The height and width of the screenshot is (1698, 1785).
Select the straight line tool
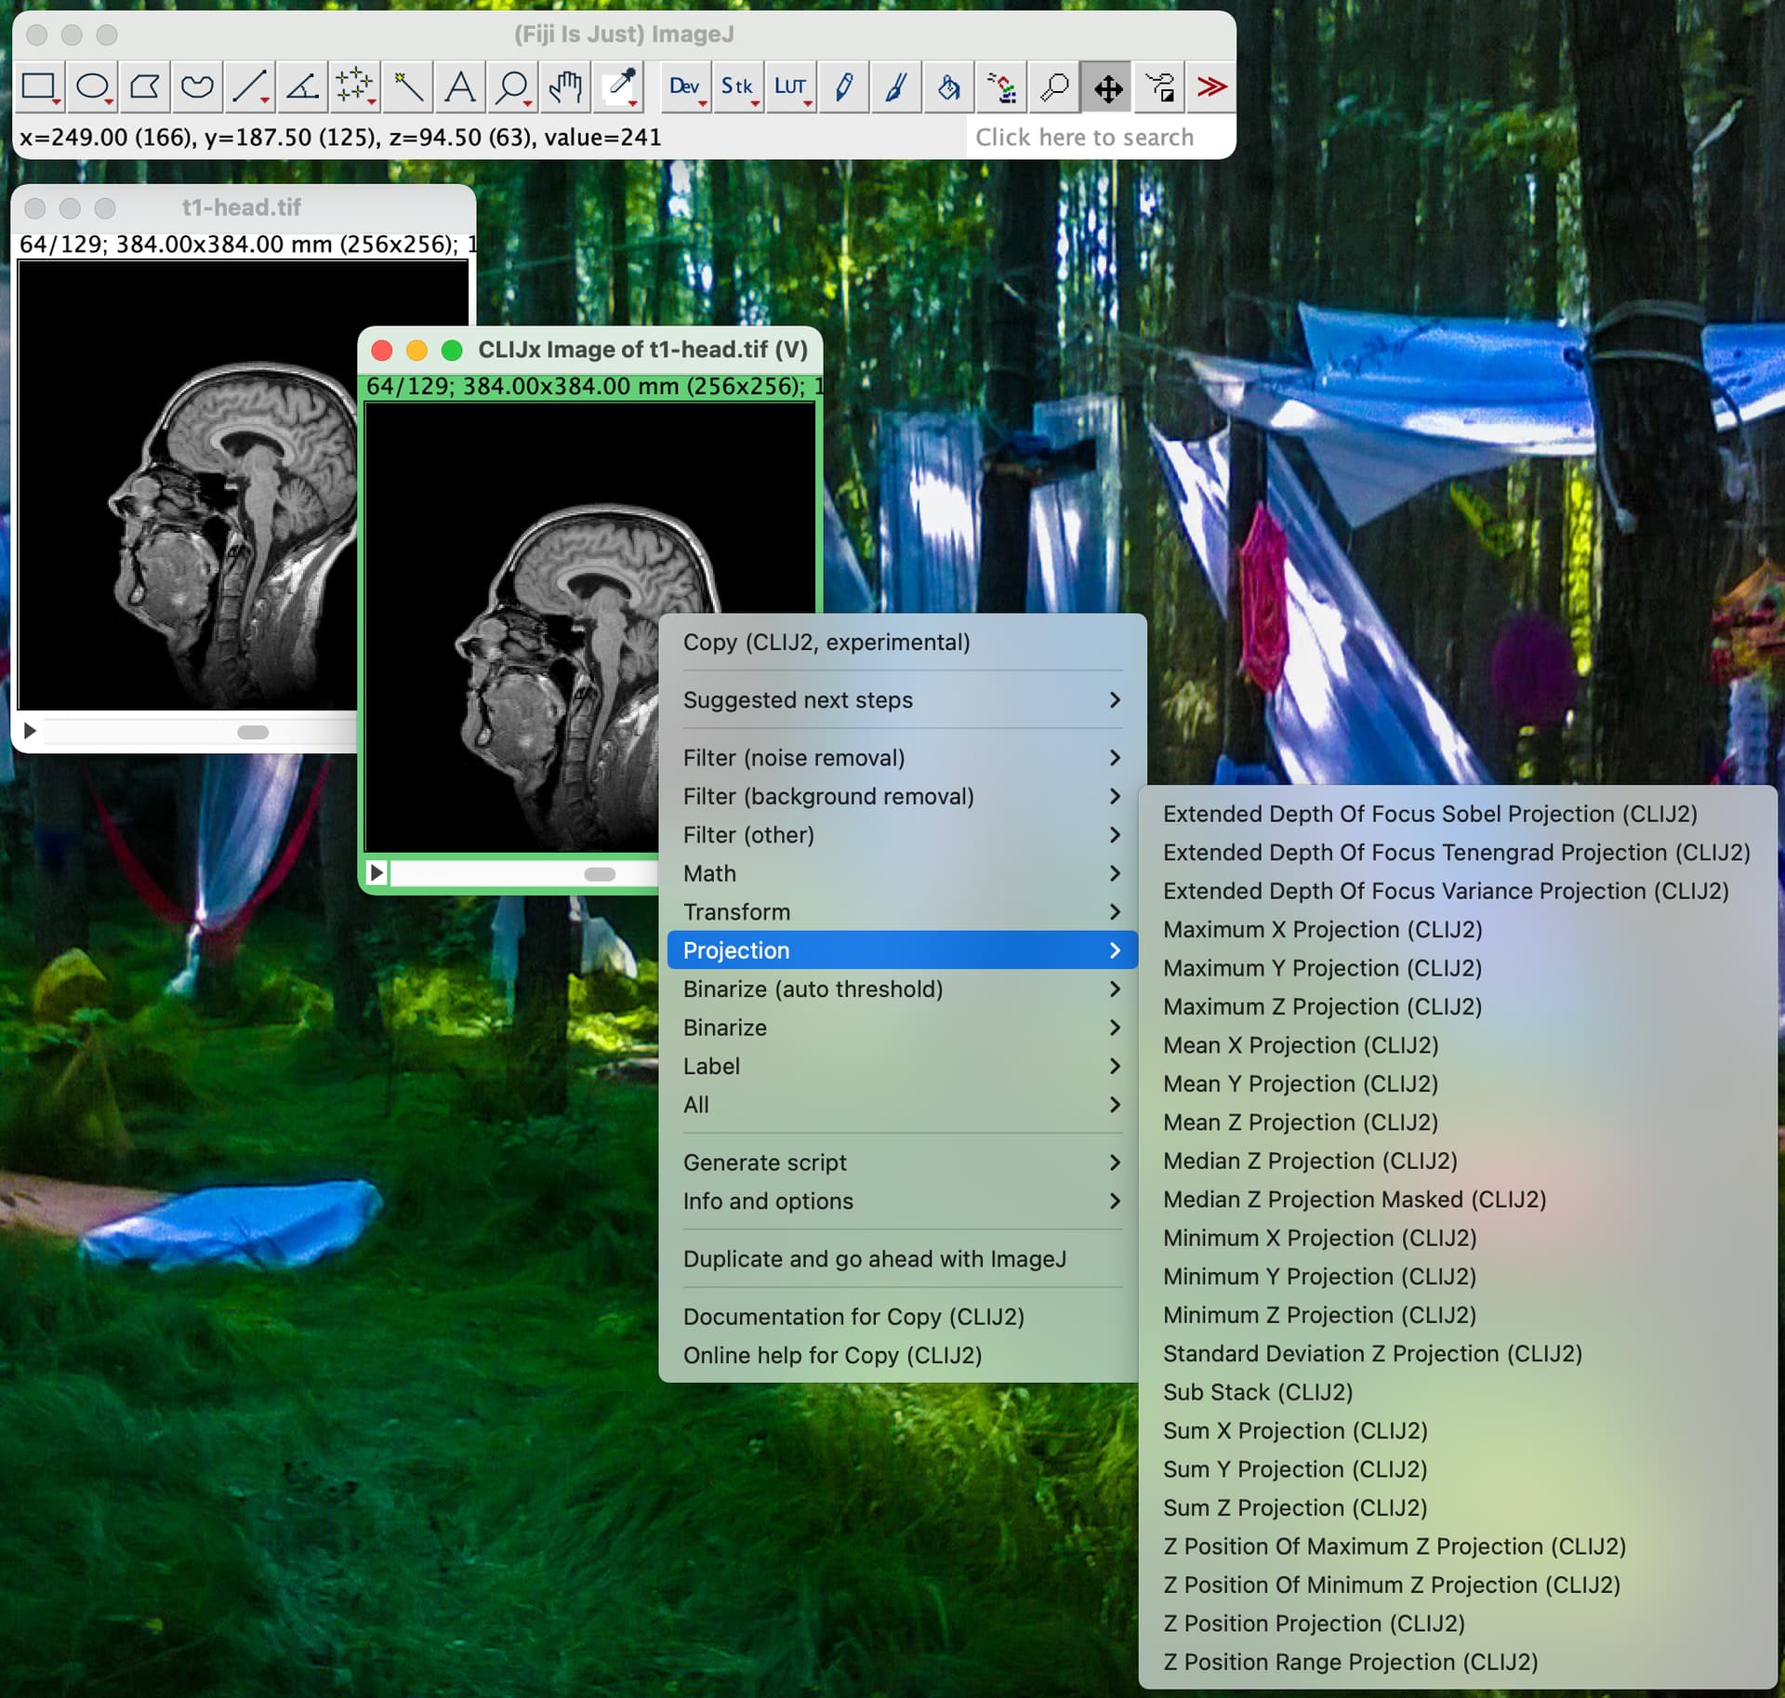point(248,86)
